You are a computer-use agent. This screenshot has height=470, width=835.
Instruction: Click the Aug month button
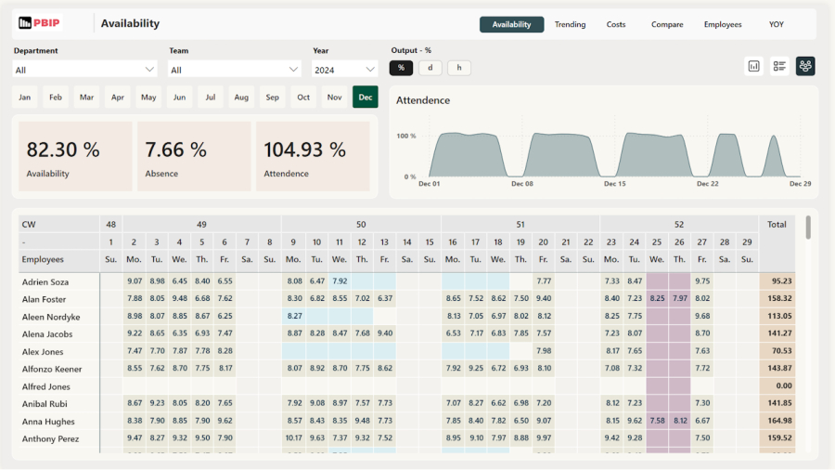tap(241, 98)
